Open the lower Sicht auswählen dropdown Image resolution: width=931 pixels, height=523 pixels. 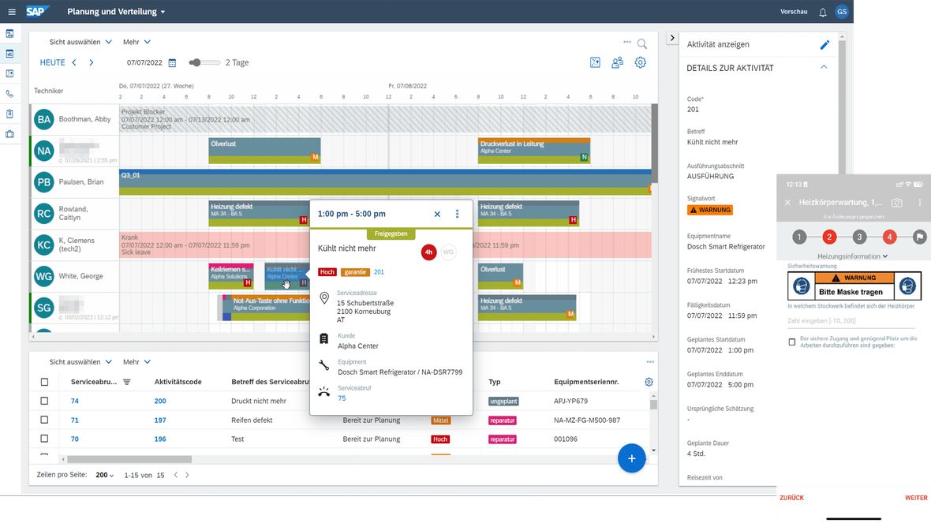[x=80, y=362]
